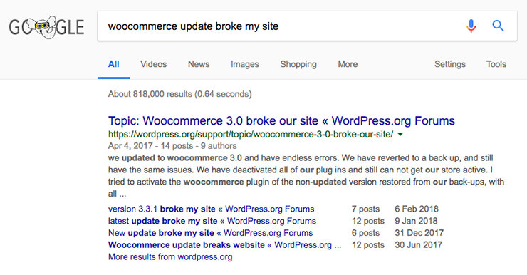Switch to the News tab
Viewport: 527px width, 275px height.
(x=199, y=64)
